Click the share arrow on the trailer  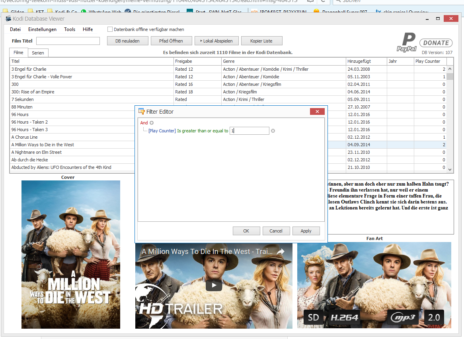281,252
